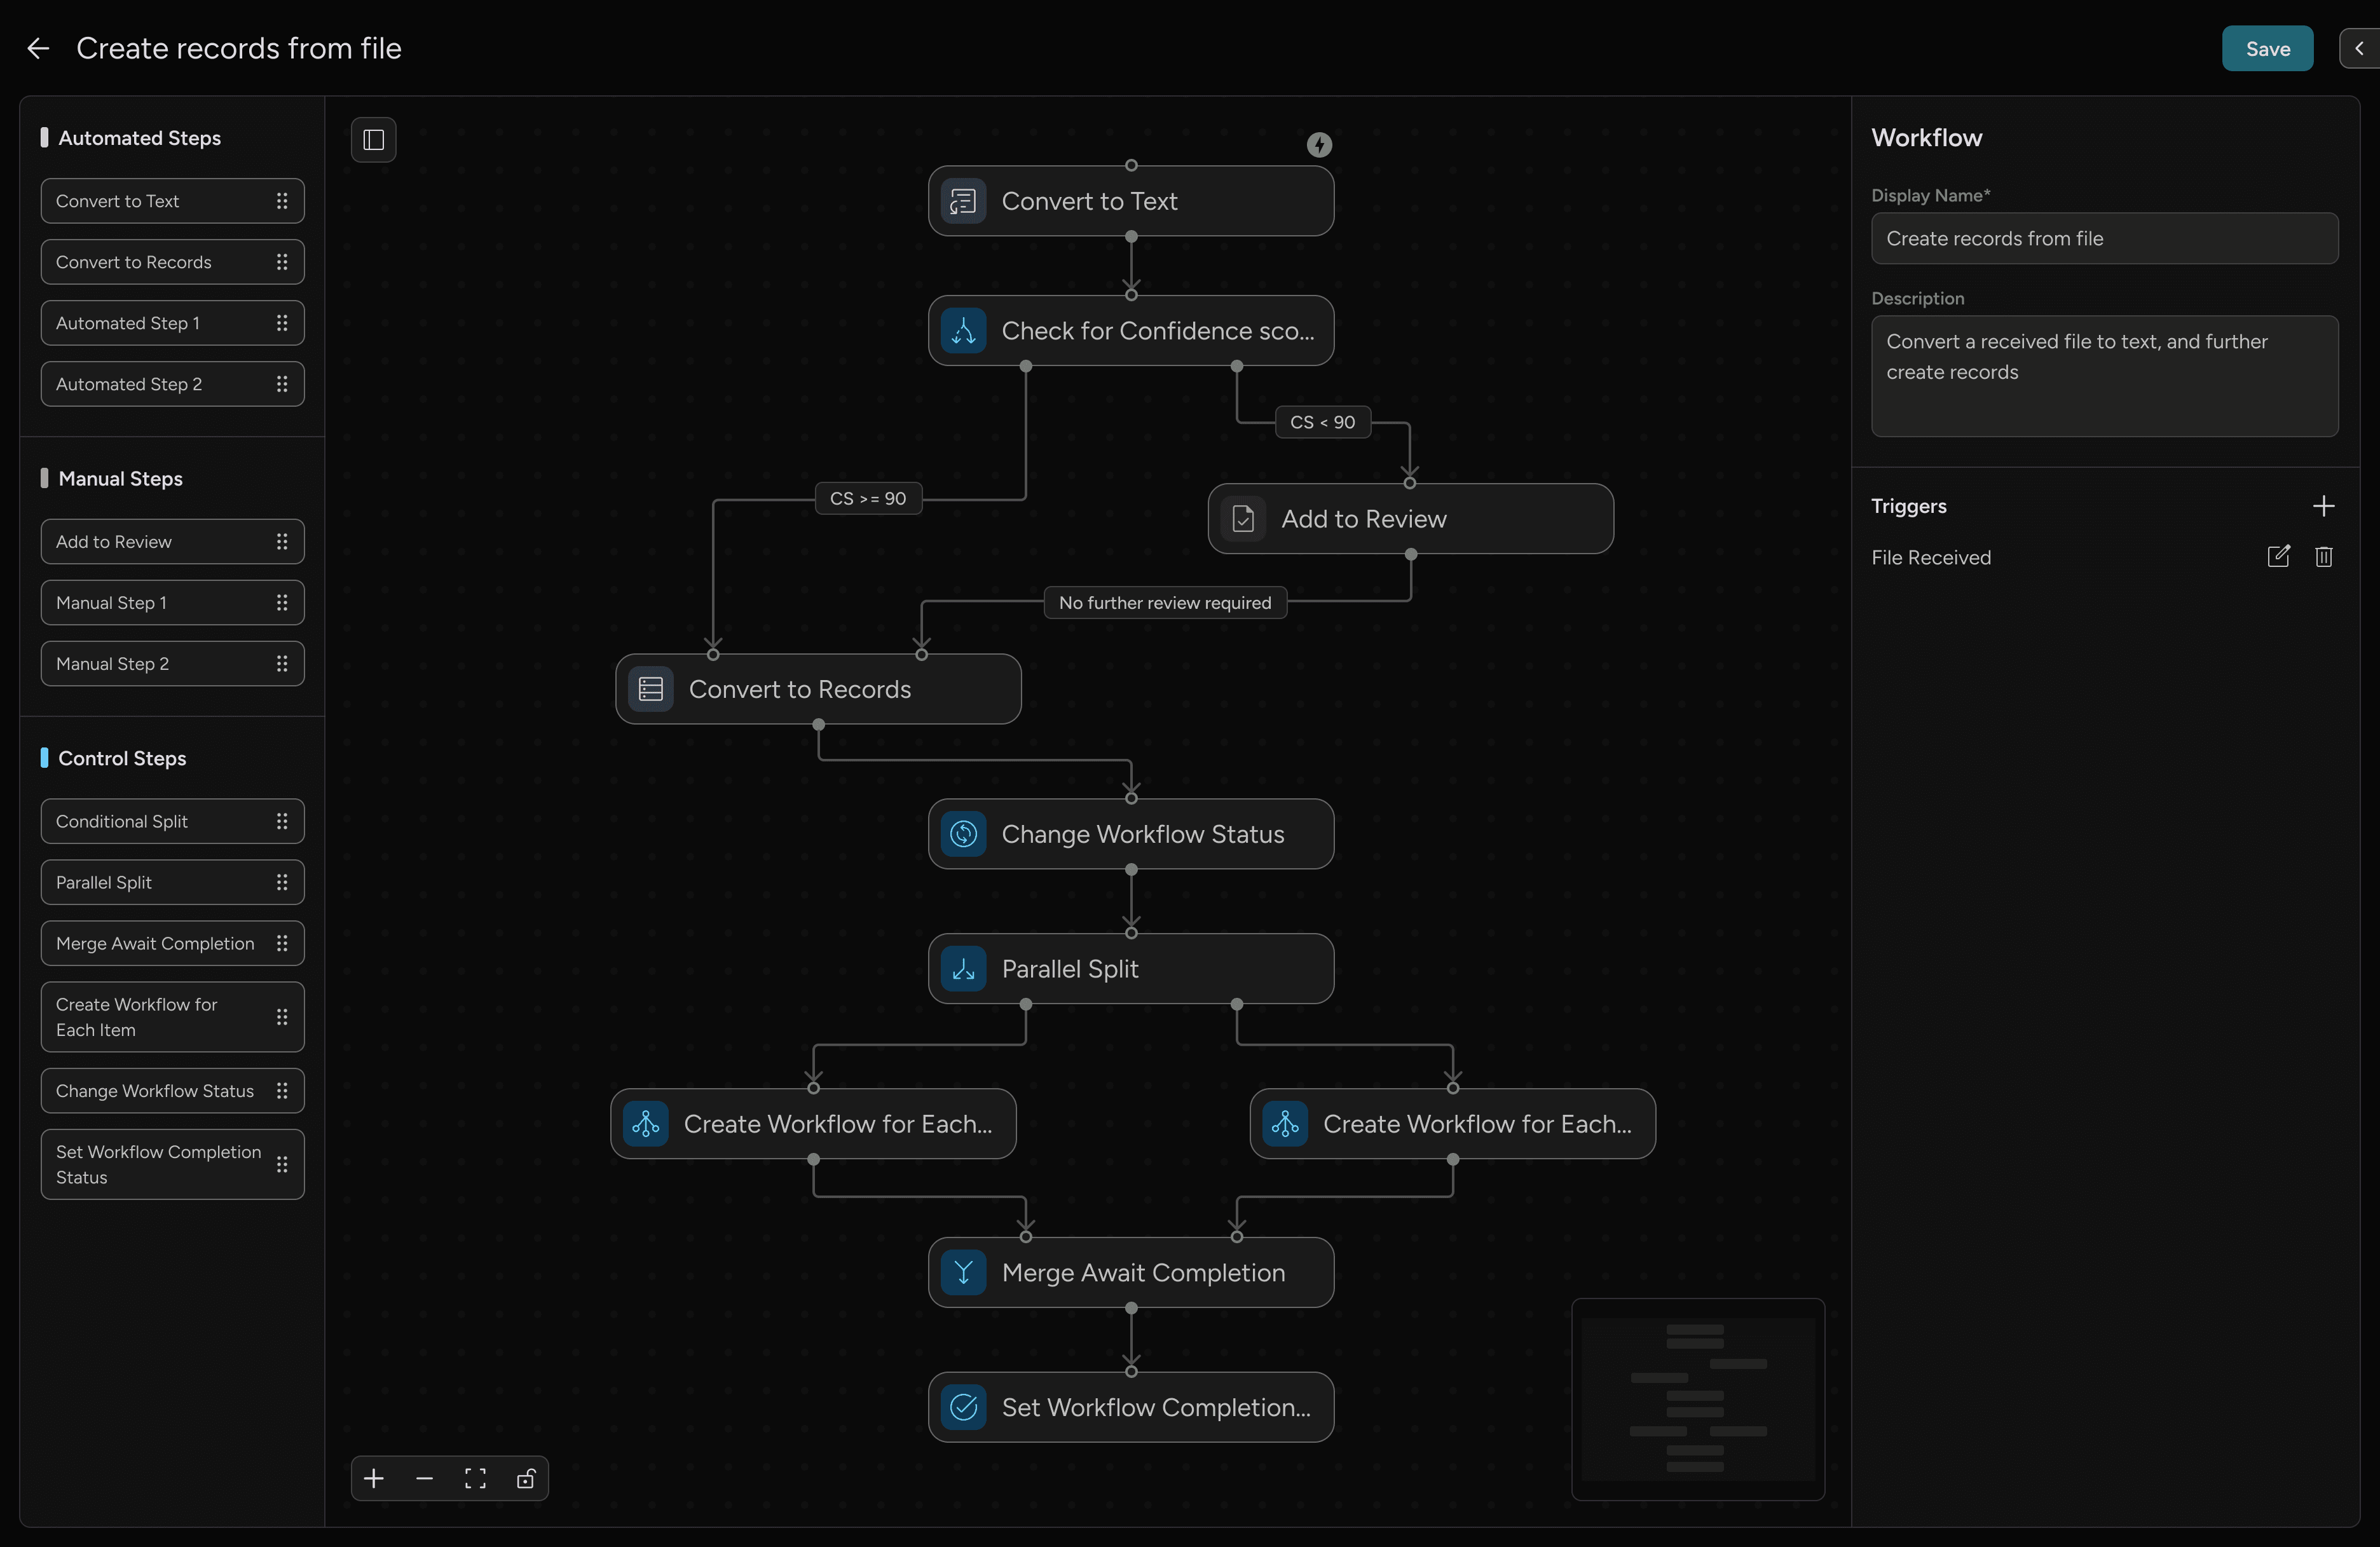This screenshot has width=2380, height=1547.
Task: Open options for the Parallel Split step
Action: [283, 882]
